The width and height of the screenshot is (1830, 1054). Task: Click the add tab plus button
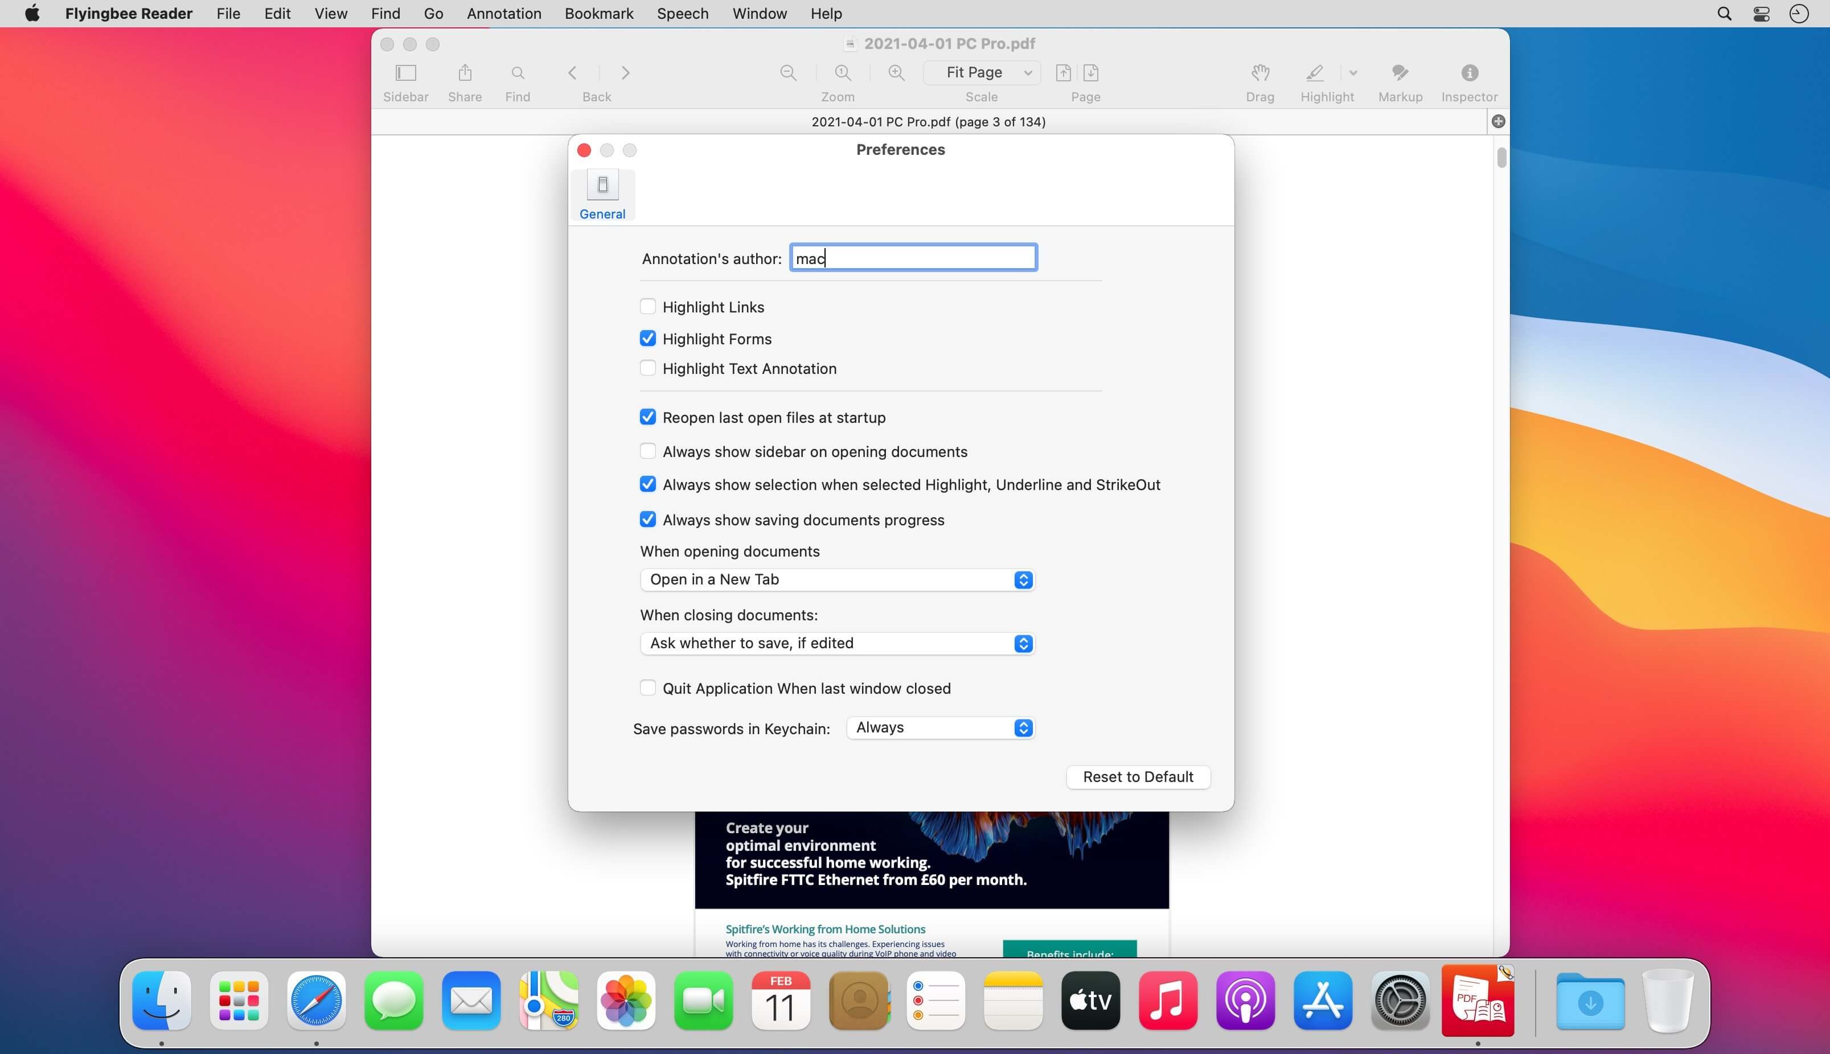click(x=1497, y=122)
